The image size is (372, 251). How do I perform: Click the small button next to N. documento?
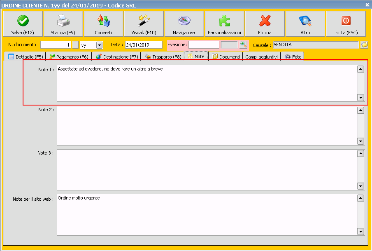pos(75,45)
